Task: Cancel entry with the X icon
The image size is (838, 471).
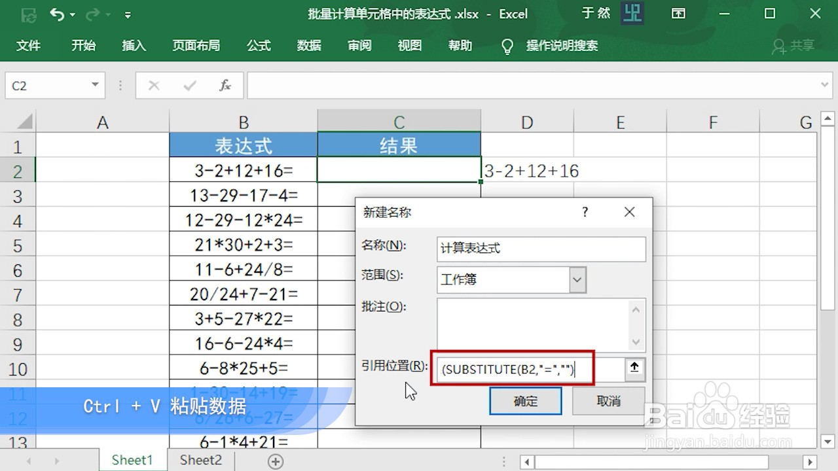Action: (155, 85)
